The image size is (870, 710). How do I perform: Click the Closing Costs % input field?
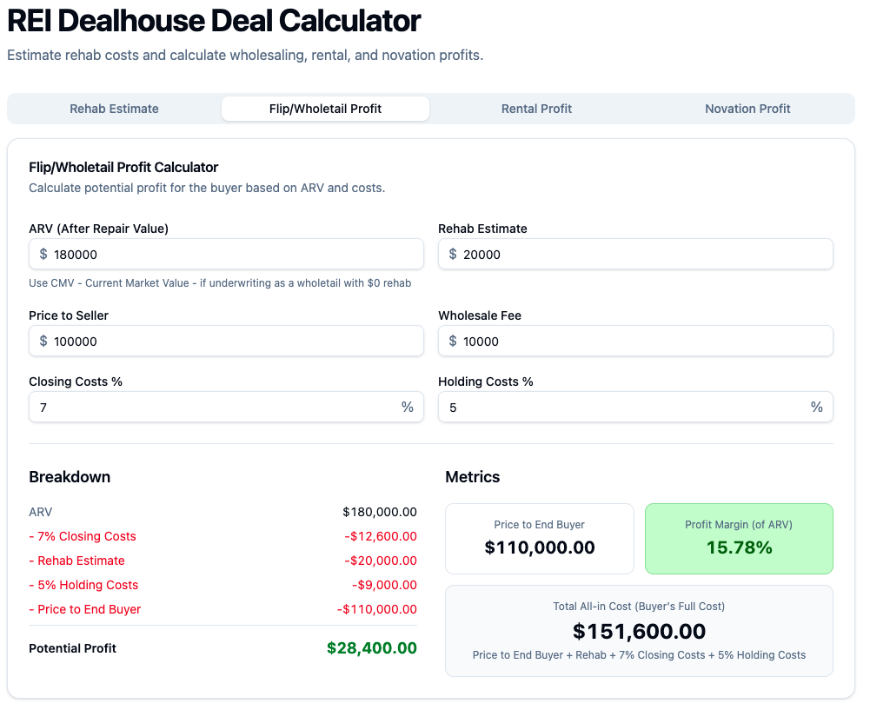[x=226, y=407]
